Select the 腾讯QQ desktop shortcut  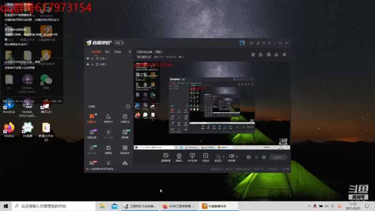point(46,106)
